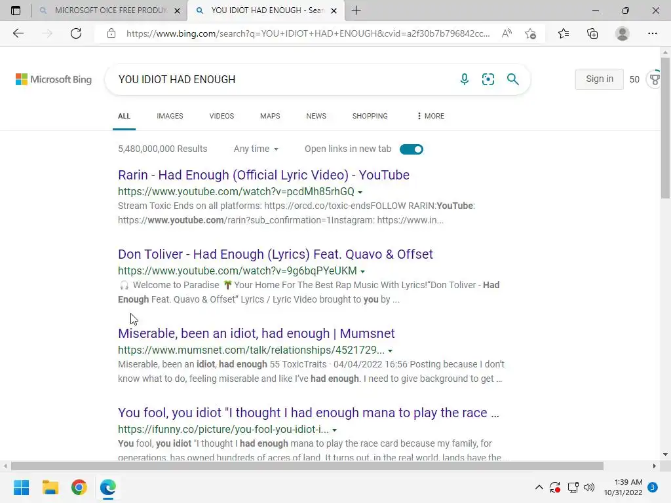Image resolution: width=671 pixels, height=503 pixels.
Task: Click the youtube.com/watch?v=pcdMh85rhGQ URL
Action: [x=236, y=192]
